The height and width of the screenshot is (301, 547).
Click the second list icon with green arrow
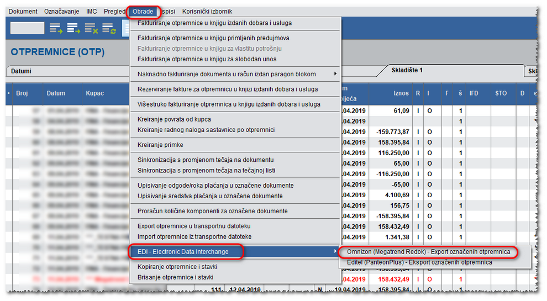pos(73,28)
